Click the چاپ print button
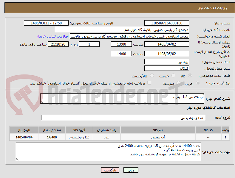Image resolution: width=235 pixels, height=178 pixels. 131,170
